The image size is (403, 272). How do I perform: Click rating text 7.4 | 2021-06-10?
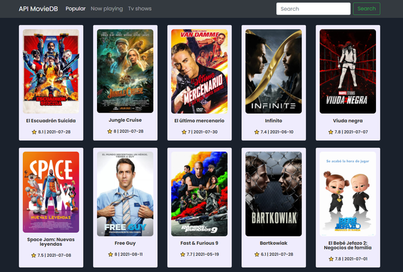[277, 132]
